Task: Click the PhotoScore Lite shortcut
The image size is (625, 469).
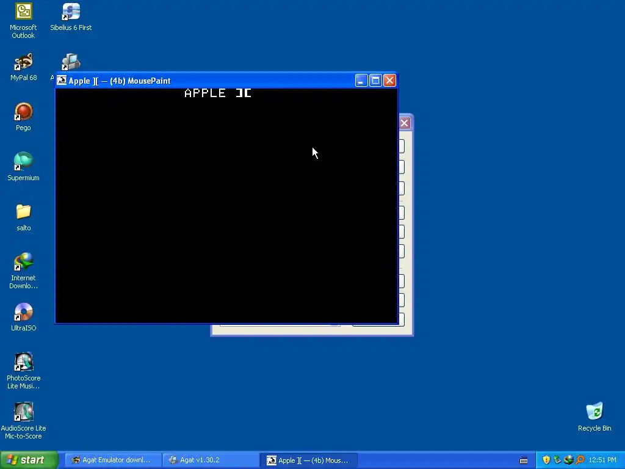Action: tap(23, 371)
